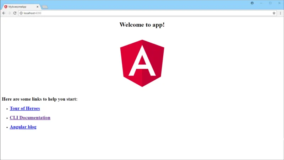The height and width of the screenshot is (160, 284).
Task: Minimize the Chrome window
Action: click(261, 3)
